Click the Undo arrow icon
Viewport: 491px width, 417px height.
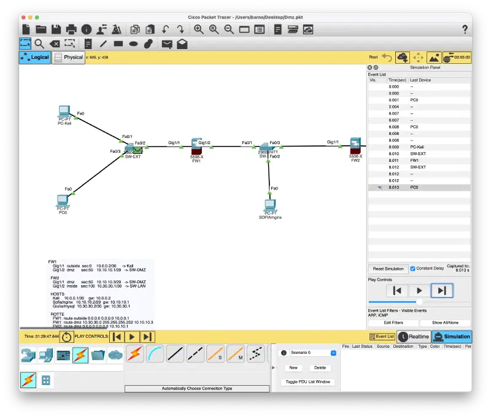(x=165, y=29)
